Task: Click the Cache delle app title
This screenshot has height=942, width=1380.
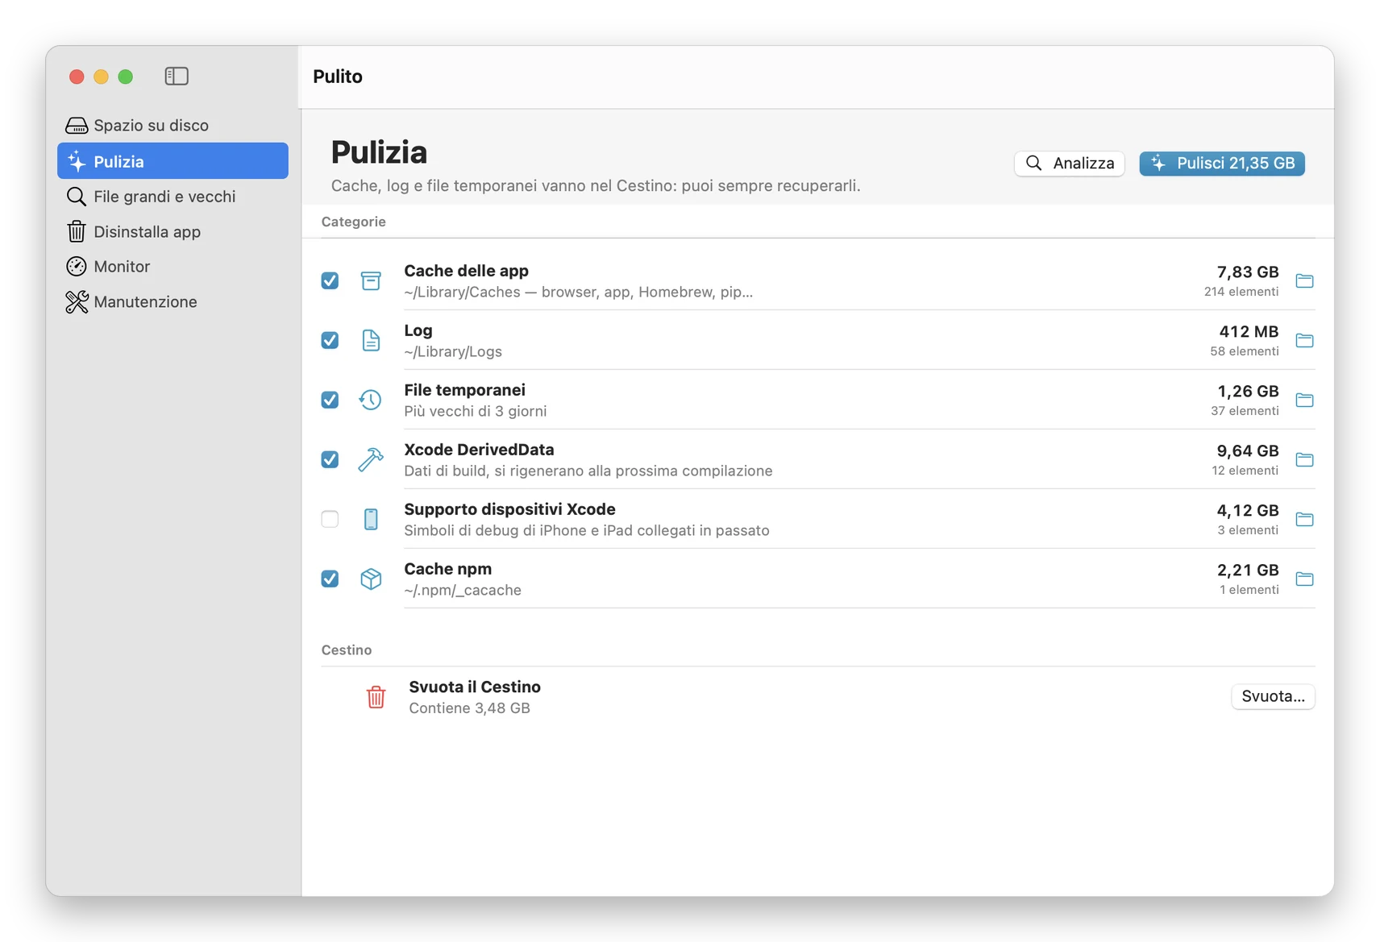Action: pyautogui.click(x=466, y=271)
